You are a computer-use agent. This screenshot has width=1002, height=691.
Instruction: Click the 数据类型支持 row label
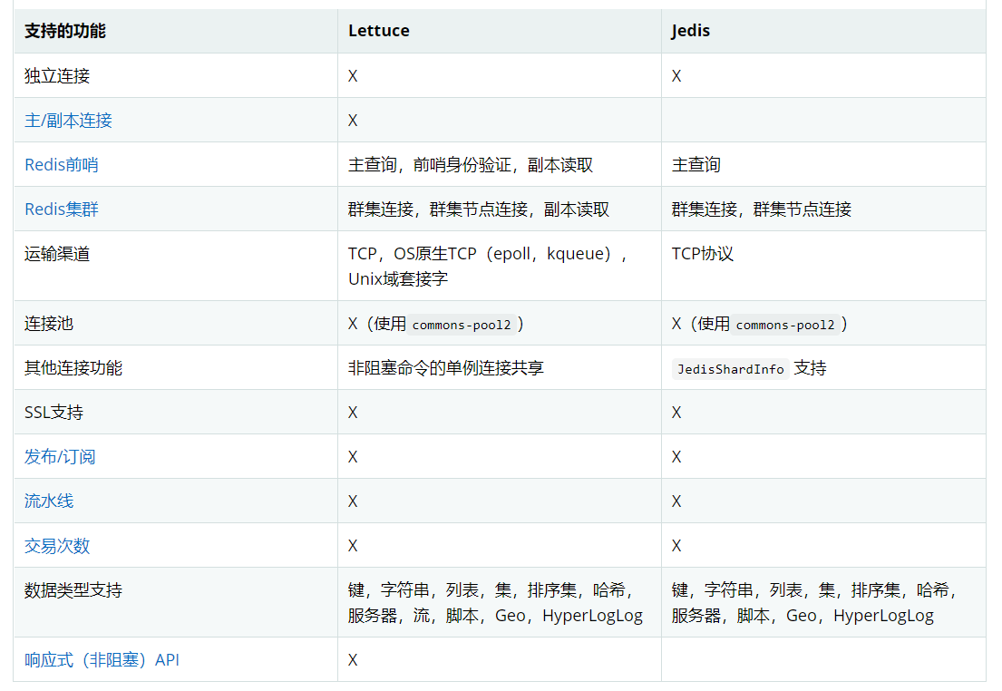pos(73,590)
